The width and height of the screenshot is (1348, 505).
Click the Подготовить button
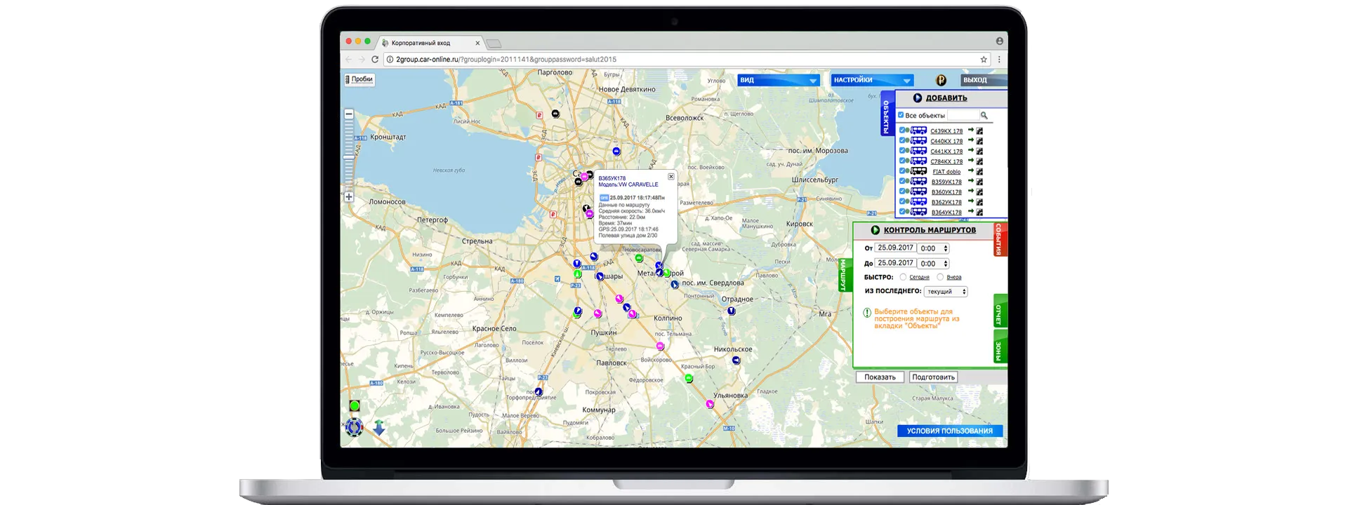click(x=933, y=377)
